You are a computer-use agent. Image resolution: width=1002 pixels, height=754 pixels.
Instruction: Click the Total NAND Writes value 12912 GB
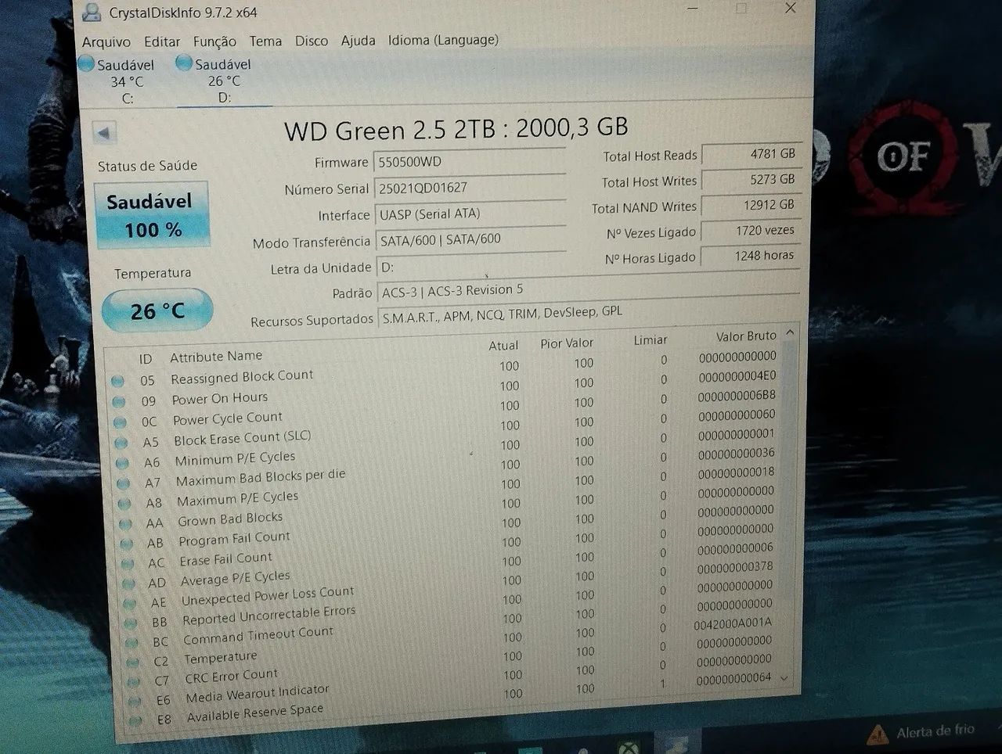pyautogui.click(x=750, y=206)
